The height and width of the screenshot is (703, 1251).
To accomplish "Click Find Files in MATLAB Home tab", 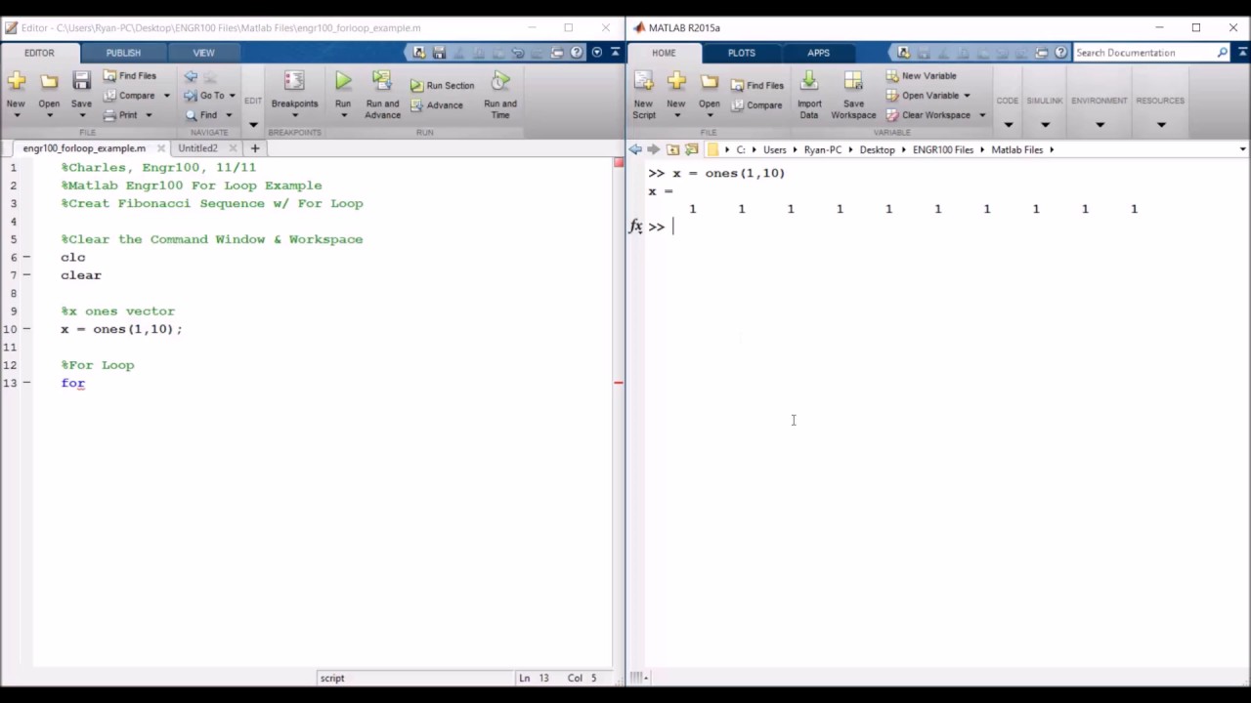I will 757,85.
